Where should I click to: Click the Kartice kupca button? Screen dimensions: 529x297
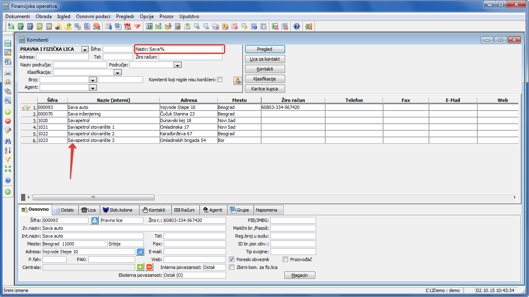pos(265,89)
